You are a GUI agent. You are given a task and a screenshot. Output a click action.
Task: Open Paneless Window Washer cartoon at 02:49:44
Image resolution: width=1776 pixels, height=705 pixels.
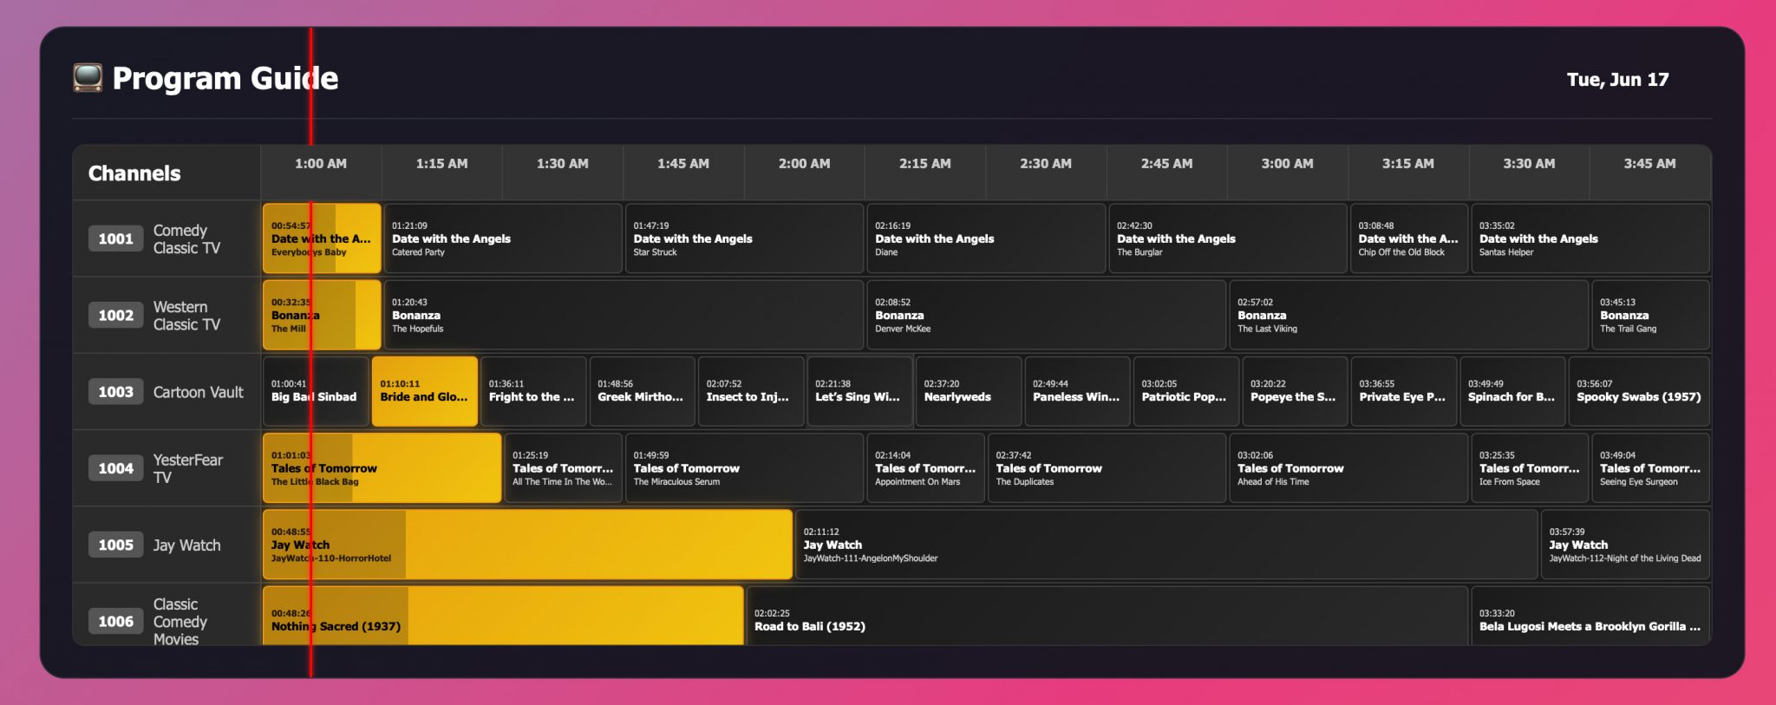[x=1077, y=391]
